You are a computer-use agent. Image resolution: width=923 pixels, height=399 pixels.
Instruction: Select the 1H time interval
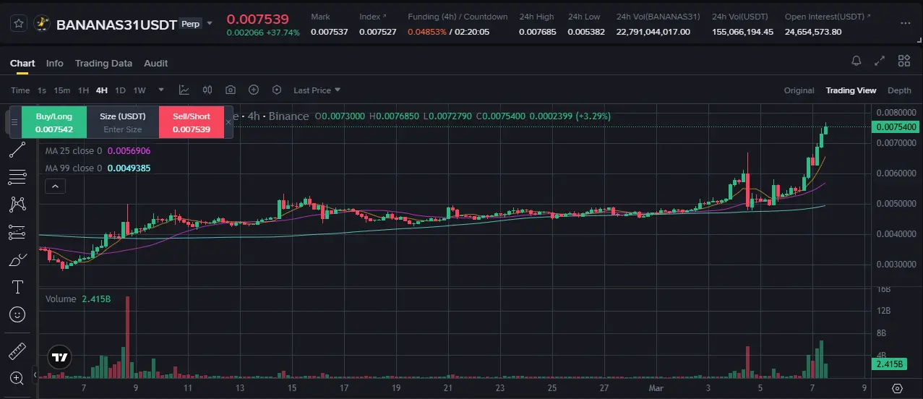click(x=83, y=90)
